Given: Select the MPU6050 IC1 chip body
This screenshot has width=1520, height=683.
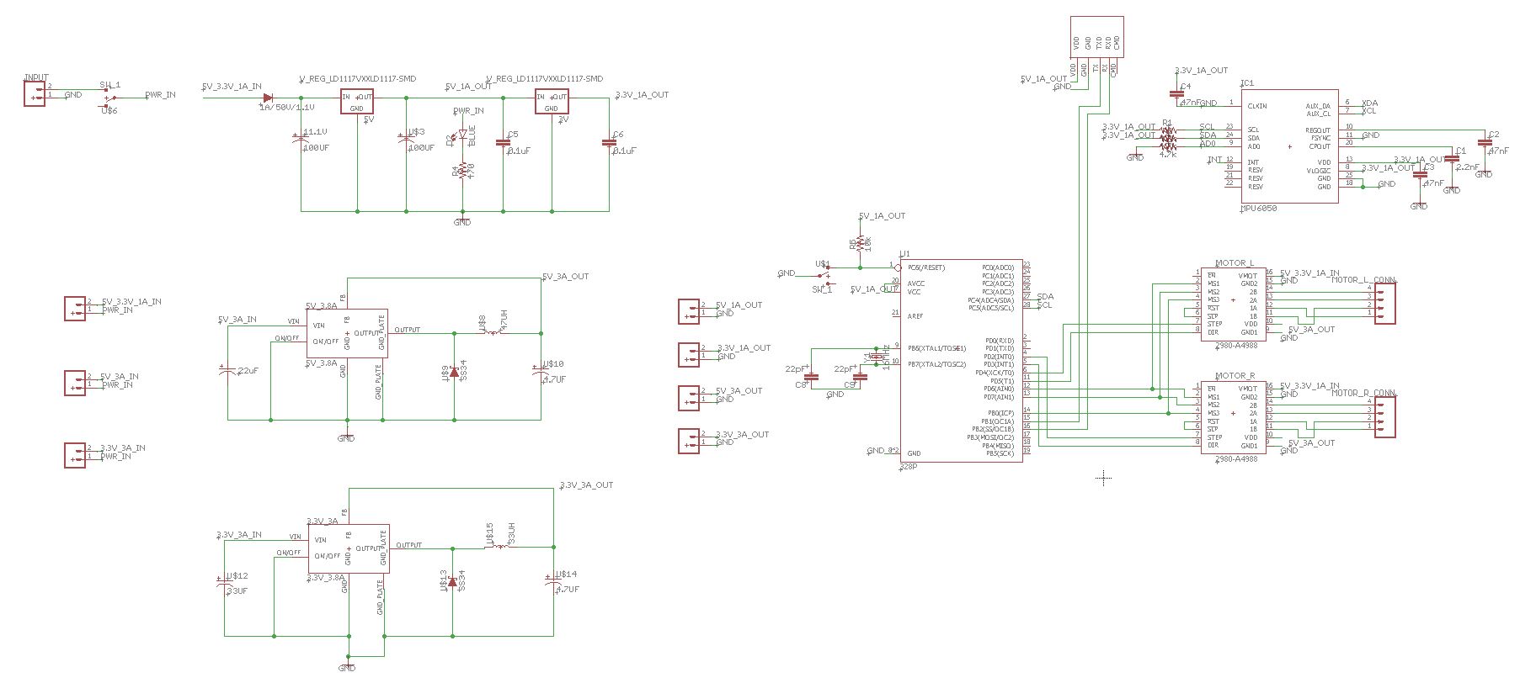Looking at the screenshot, I should (x=1289, y=146).
